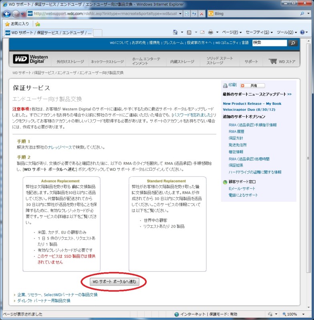Click the Add to Favorites bar icon
The image size is (314, 320).
click(x=38, y=24)
